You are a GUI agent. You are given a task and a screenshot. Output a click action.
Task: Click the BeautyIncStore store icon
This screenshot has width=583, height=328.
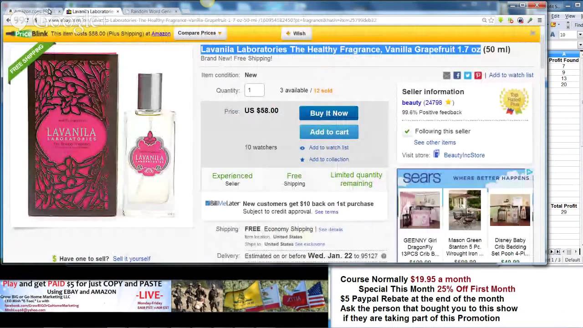pyautogui.click(x=436, y=154)
